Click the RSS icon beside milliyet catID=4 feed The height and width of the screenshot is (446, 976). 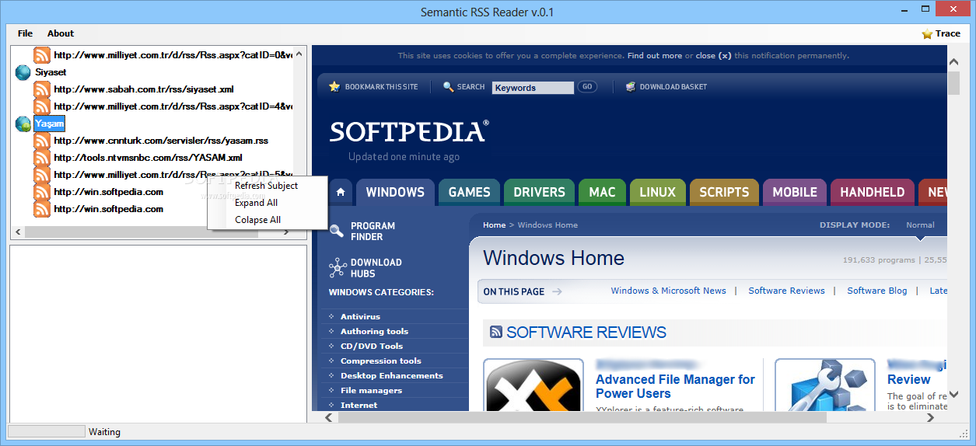pyautogui.click(x=42, y=106)
